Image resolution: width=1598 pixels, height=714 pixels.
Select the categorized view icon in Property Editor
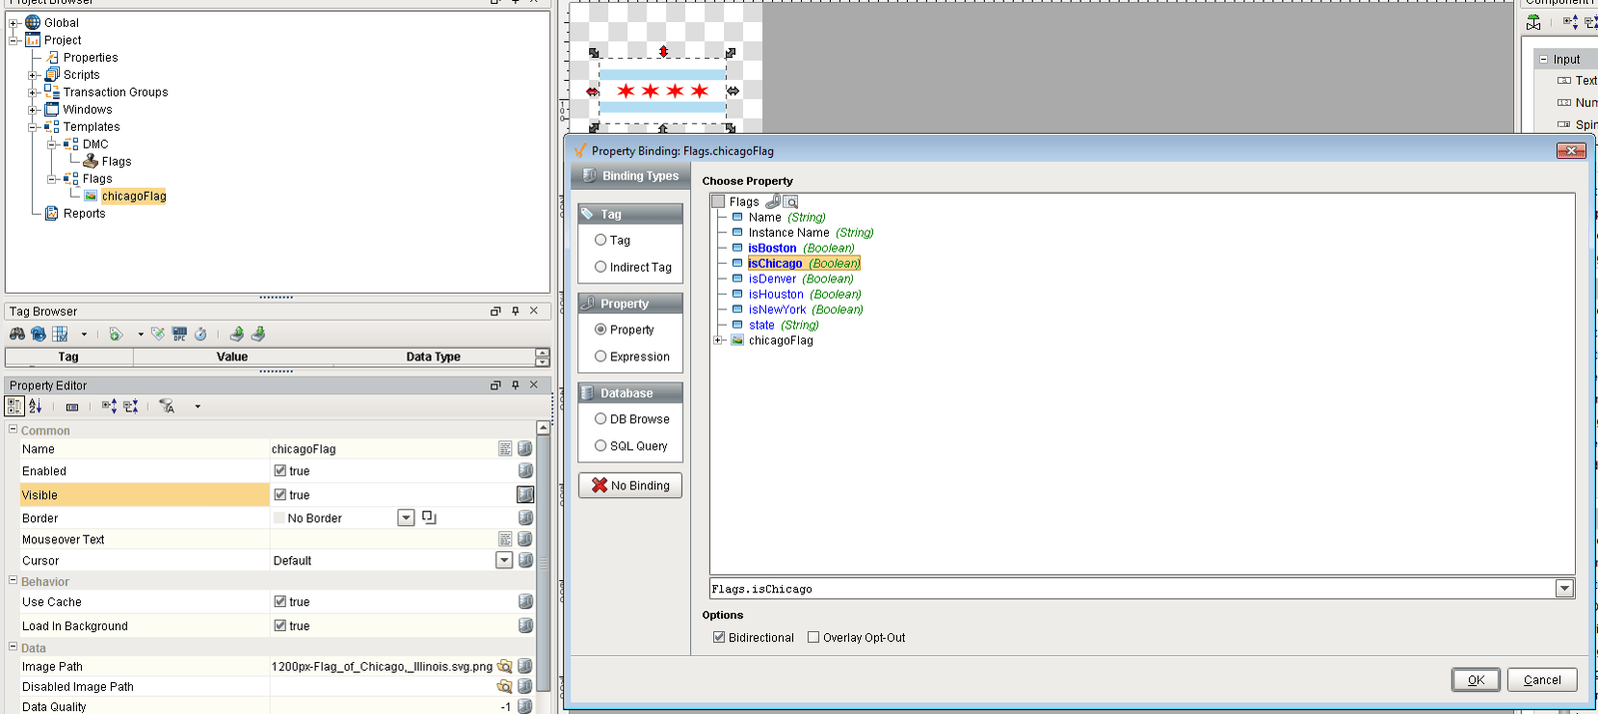coord(14,406)
